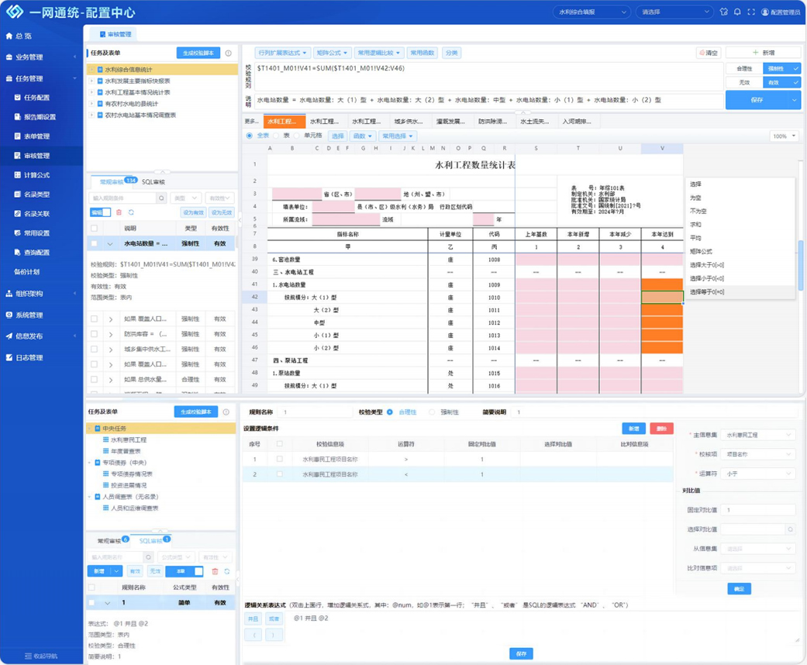Toggle the 编辑 switch in upper rule panel
The width and height of the screenshot is (807, 665).
pos(101,212)
